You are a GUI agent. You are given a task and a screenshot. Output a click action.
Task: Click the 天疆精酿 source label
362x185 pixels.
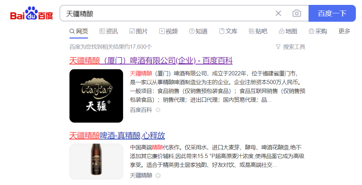point(141,176)
